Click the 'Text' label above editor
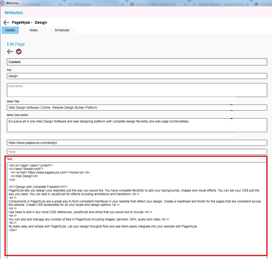The width and height of the screenshot is (272, 259). 9,159
